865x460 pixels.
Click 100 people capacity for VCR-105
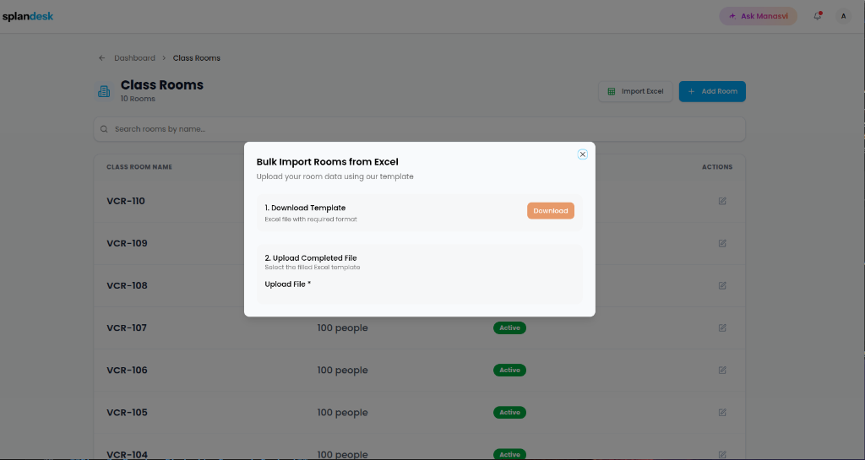(343, 412)
